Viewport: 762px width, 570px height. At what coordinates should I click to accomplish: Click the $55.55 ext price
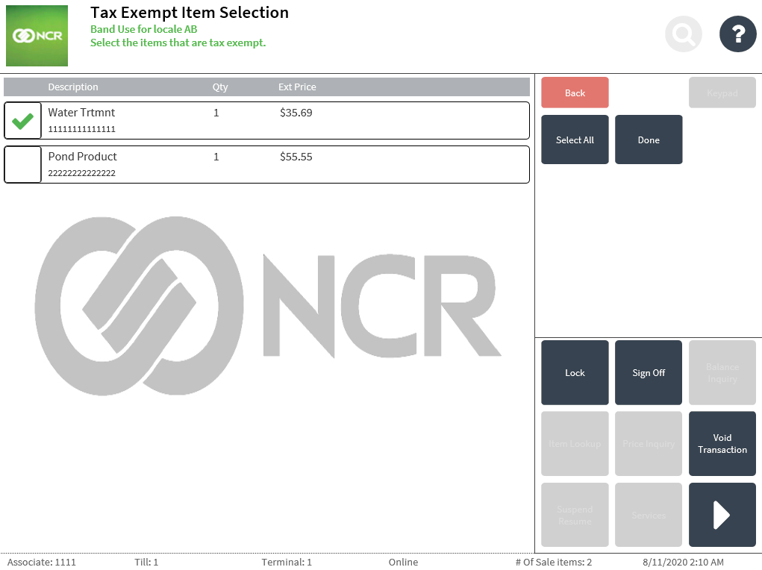[296, 157]
